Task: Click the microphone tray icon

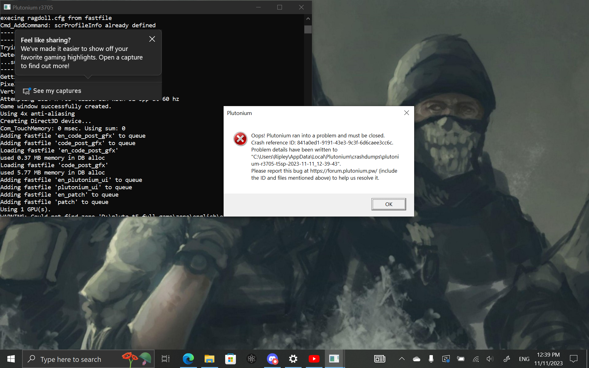Action: tap(431, 359)
